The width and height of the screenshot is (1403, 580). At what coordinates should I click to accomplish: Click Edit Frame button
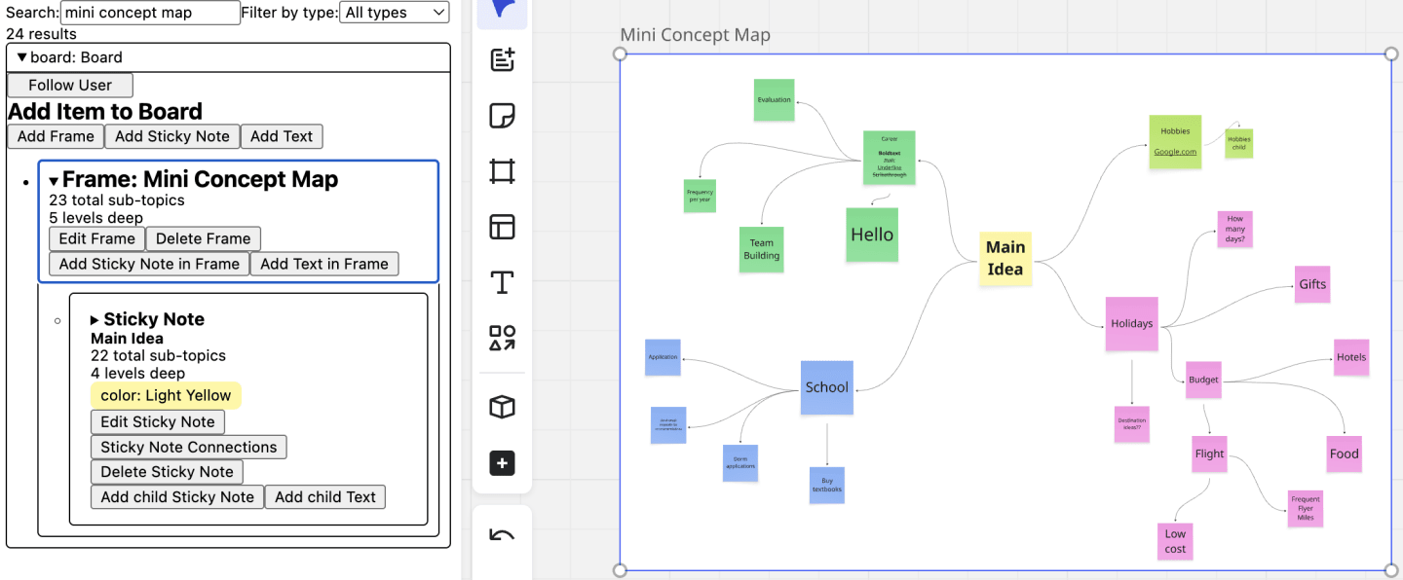click(97, 238)
